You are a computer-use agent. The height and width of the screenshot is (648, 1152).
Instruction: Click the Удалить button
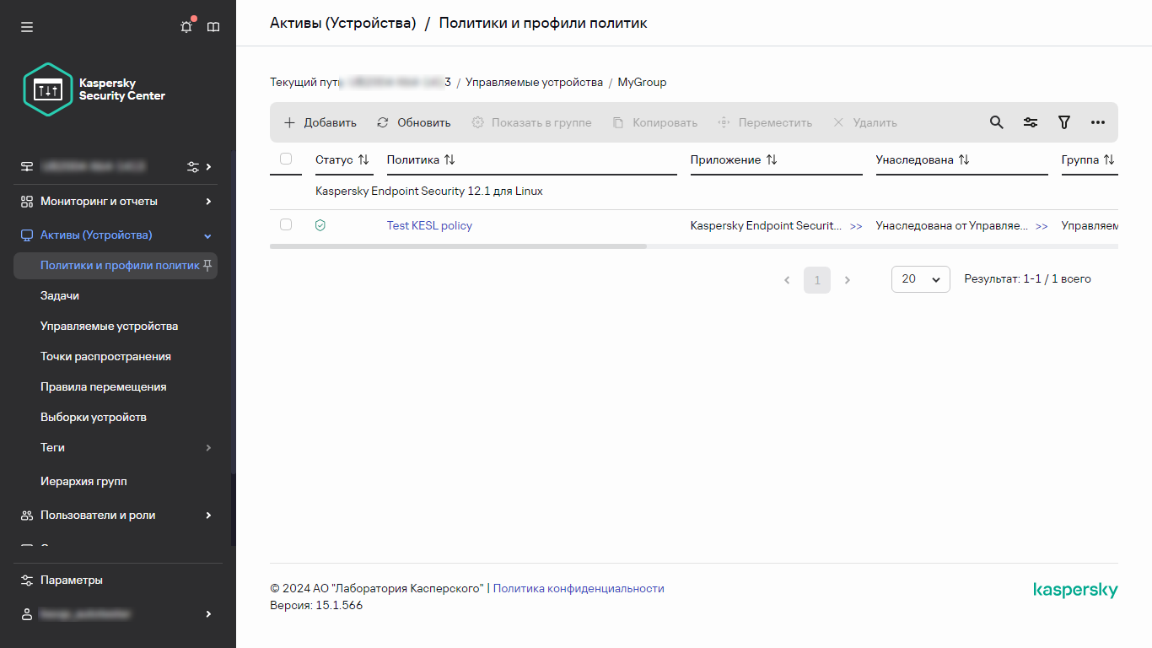pyautogui.click(x=864, y=122)
